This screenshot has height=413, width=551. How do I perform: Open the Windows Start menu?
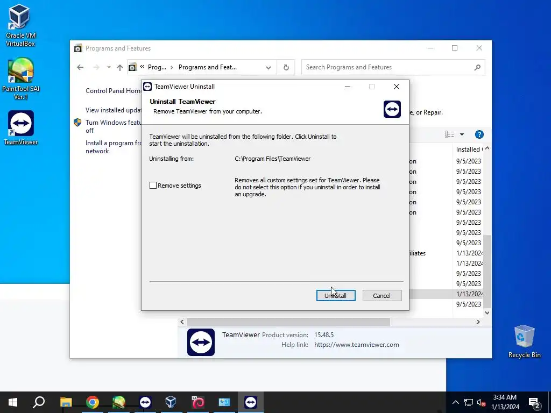point(13,402)
